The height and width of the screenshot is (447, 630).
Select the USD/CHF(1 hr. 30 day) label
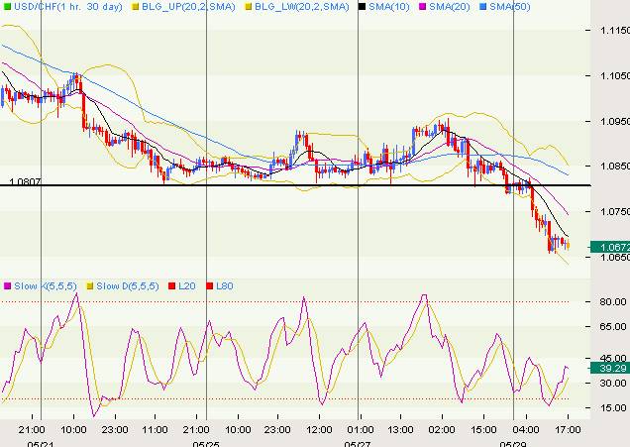(68, 7)
